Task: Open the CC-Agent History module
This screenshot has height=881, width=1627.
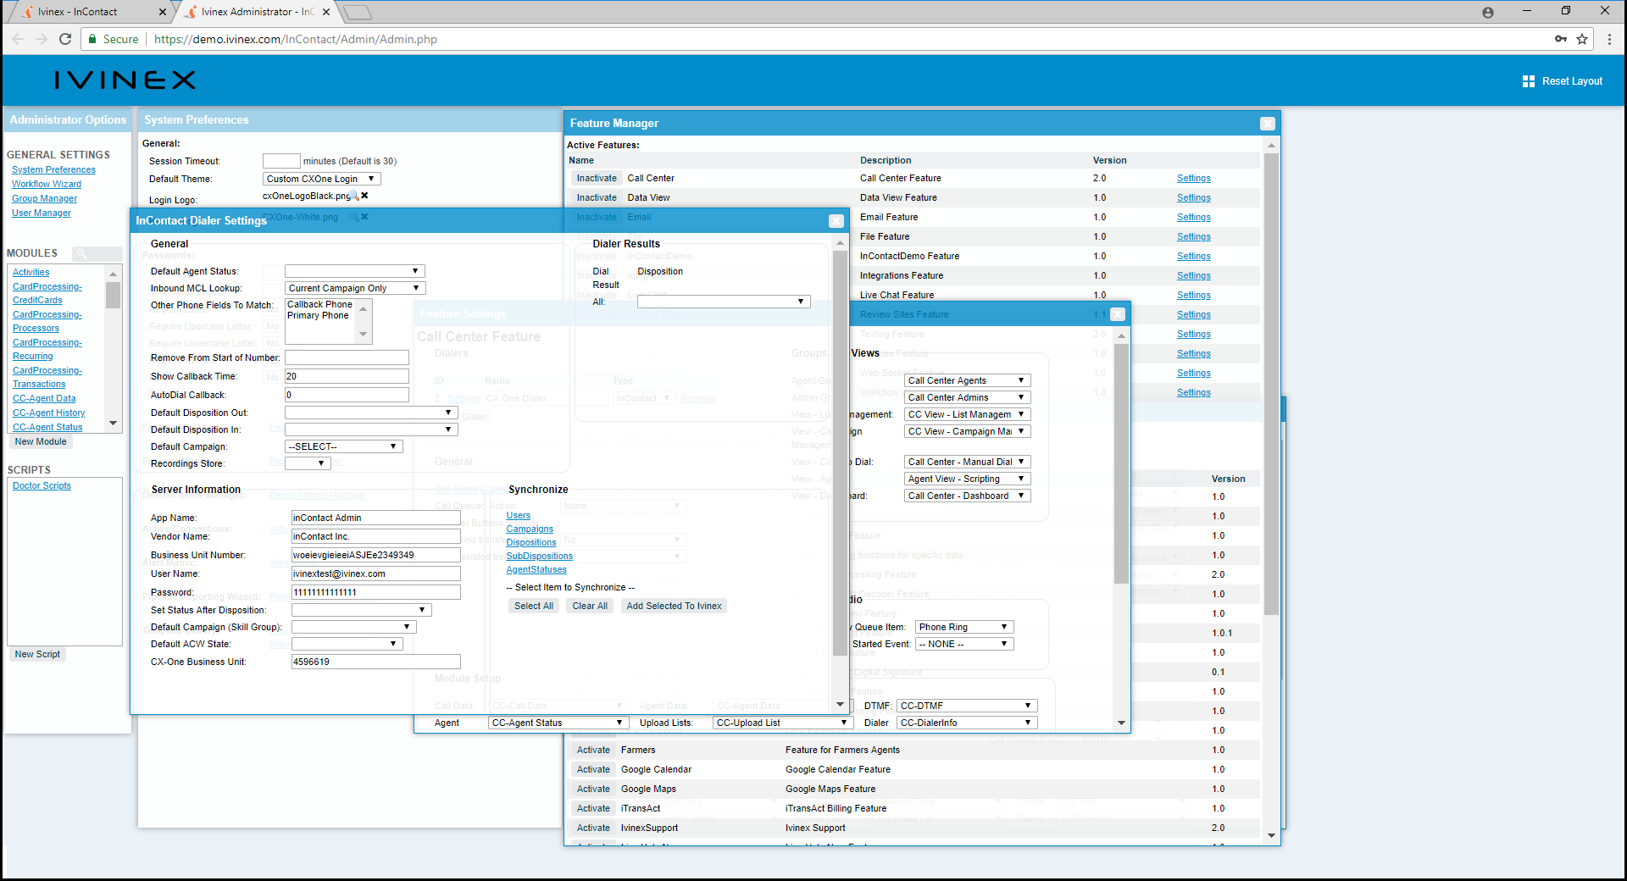Action: tap(48, 413)
